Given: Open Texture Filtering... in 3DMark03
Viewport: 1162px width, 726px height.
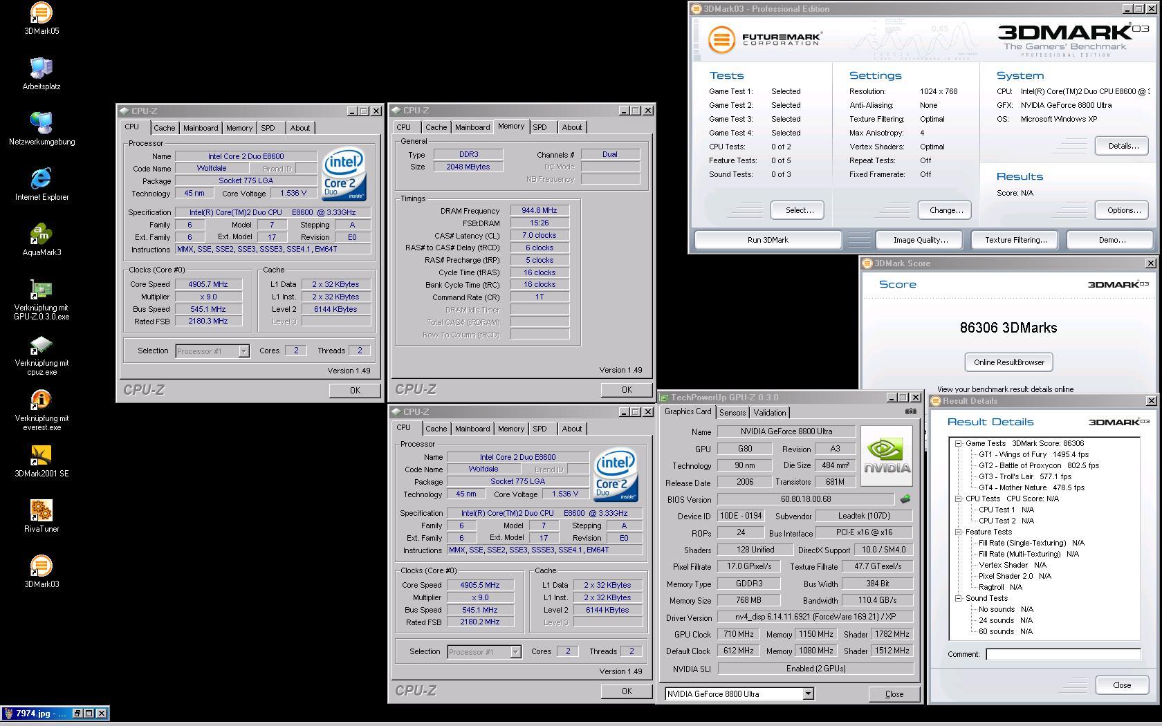Looking at the screenshot, I should point(1016,240).
